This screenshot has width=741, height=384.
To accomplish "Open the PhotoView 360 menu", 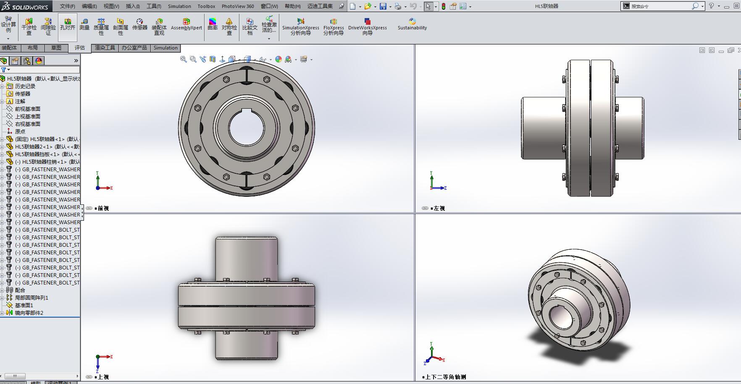I will pyautogui.click(x=238, y=6).
